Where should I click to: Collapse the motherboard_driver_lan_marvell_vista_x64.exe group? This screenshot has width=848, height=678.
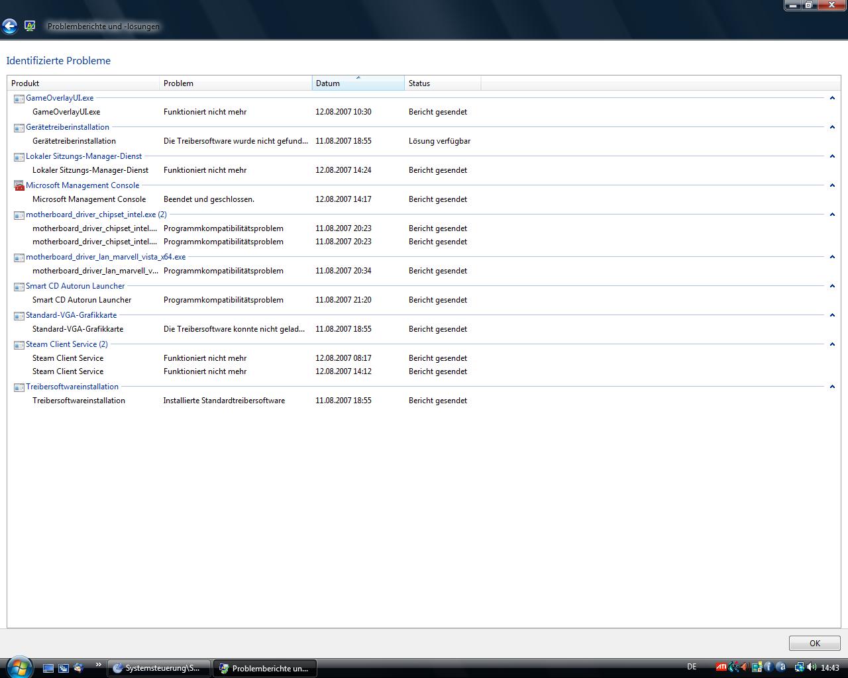click(x=832, y=257)
